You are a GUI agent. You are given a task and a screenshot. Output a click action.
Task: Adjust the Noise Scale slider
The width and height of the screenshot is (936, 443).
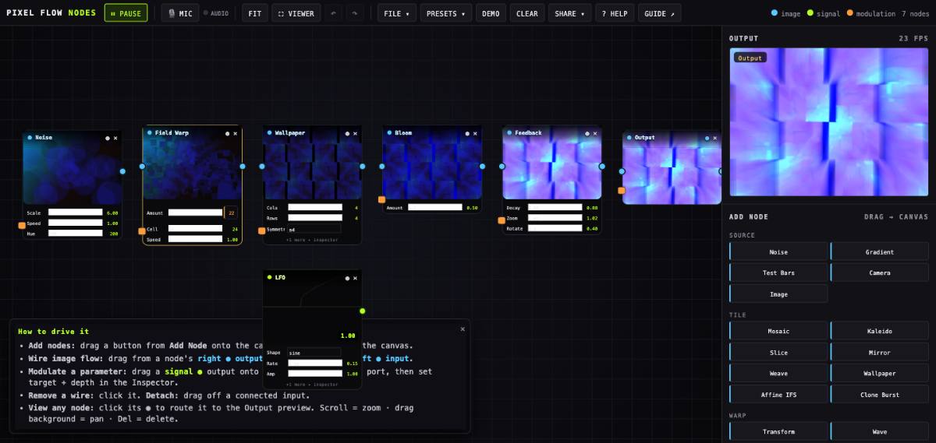(75, 212)
